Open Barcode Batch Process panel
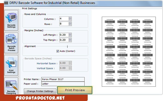 point(11,43)
